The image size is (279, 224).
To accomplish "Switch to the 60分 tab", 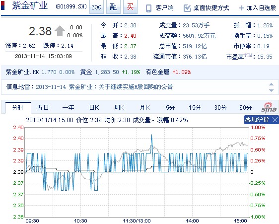I will pos(246,108).
